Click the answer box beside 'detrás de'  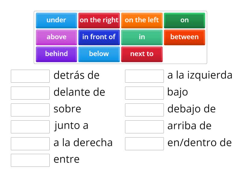pyautogui.click(x=30, y=76)
